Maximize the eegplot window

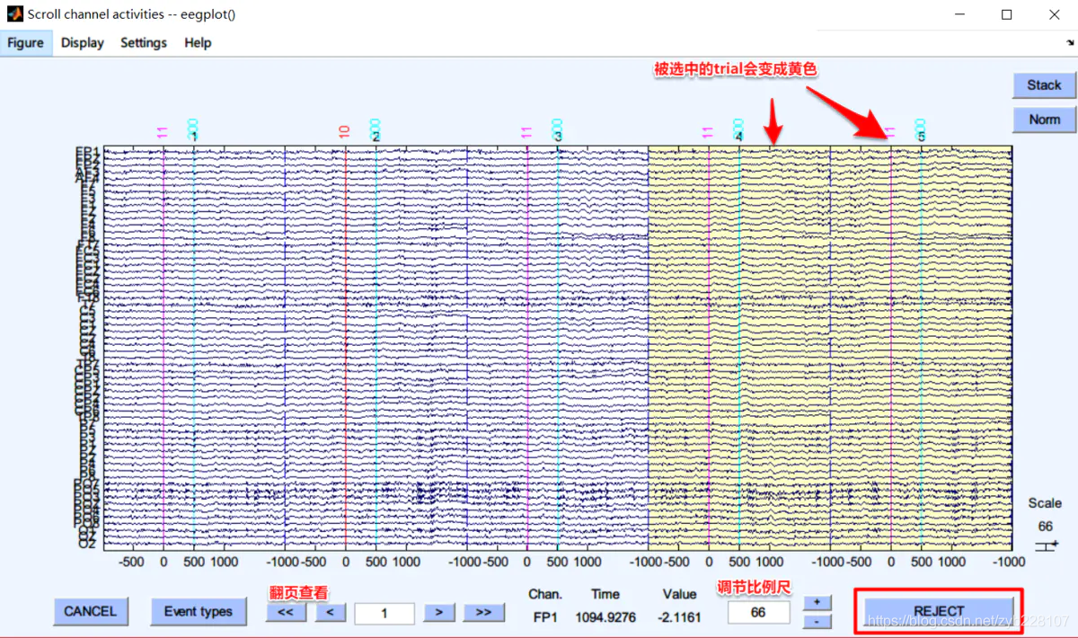coord(1006,14)
